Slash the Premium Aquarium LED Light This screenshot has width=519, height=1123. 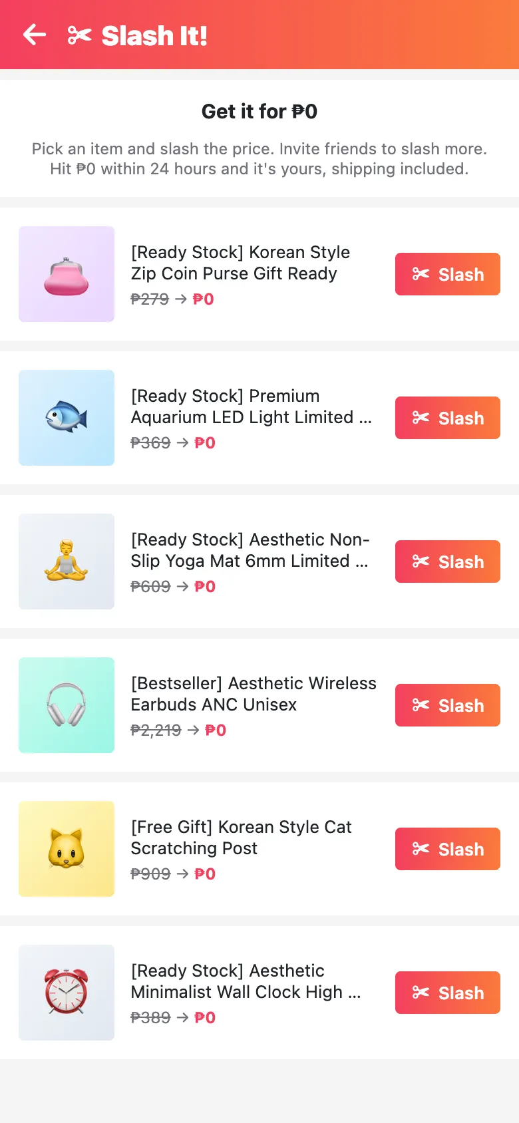click(448, 418)
